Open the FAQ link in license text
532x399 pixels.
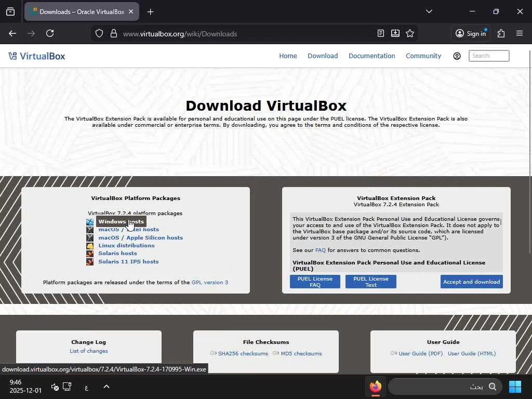(x=320, y=250)
